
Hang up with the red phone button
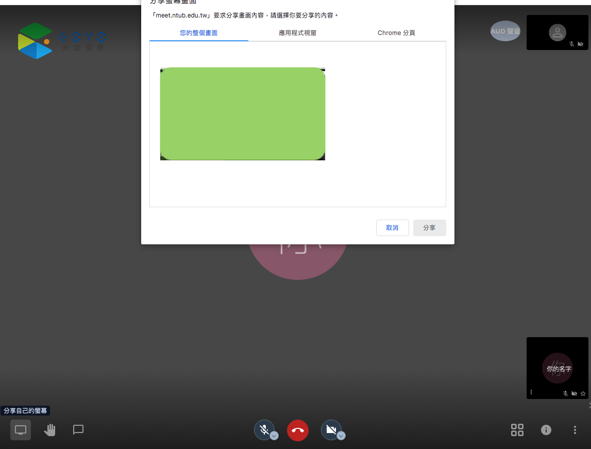coord(298,430)
